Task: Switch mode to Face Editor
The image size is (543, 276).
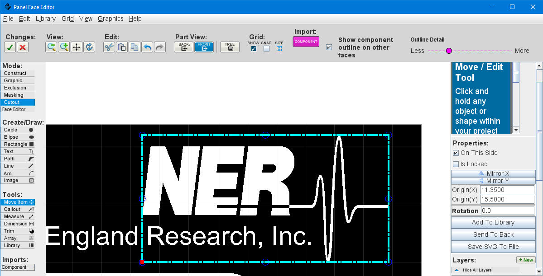Action: tap(18, 109)
